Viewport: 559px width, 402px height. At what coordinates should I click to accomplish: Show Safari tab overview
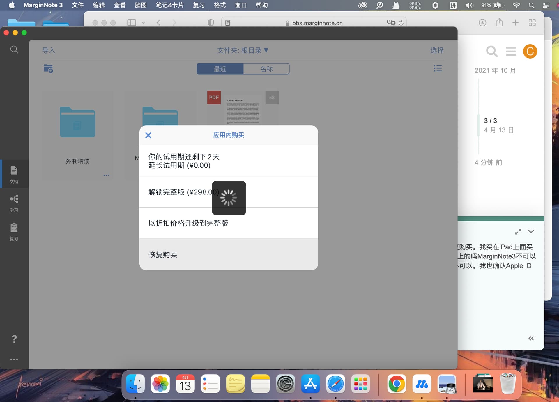click(532, 23)
